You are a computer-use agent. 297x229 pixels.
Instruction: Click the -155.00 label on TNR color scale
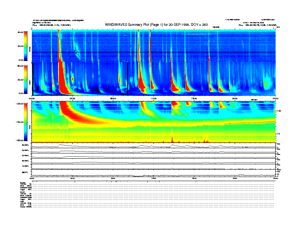coord(19,140)
